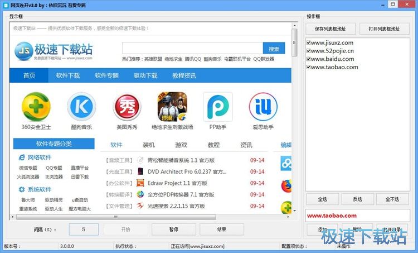Screen dimensions: 418x253
Task: Click the 全方位PDF转换器 icon
Action: click(x=140, y=194)
